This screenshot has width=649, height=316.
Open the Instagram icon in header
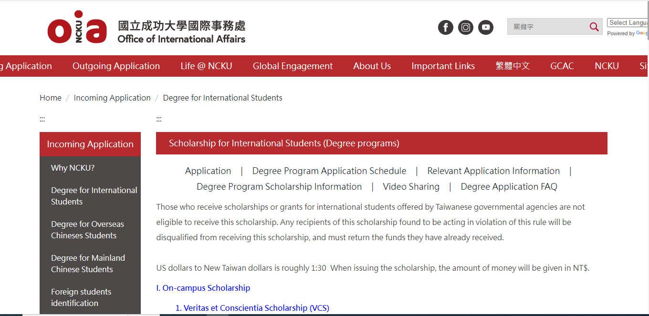click(466, 27)
